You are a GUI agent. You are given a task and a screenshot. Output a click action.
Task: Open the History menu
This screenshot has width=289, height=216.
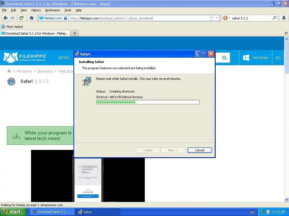click(36, 10)
